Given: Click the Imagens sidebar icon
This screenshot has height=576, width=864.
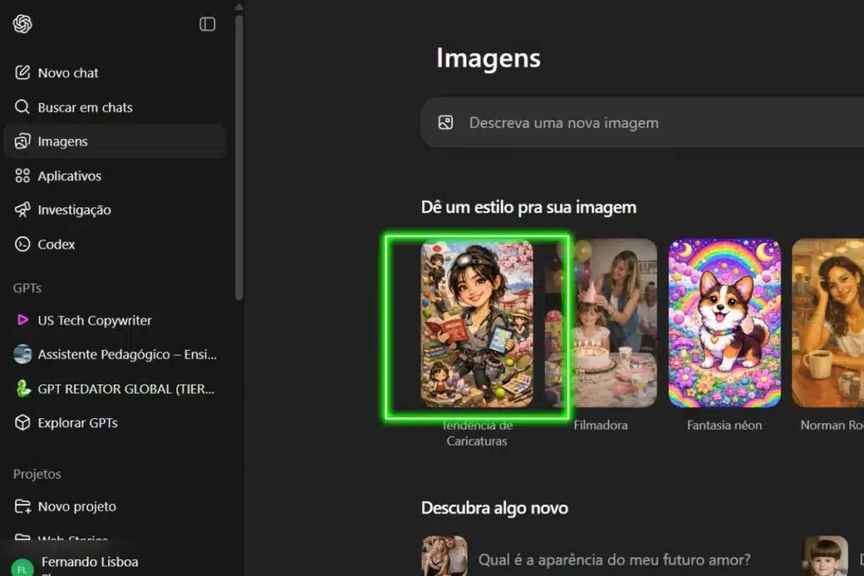Looking at the screenshot, I should [x=22, y=141].
